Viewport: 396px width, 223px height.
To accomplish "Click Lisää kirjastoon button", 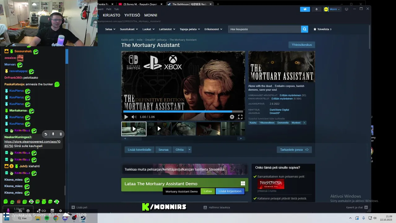I will pyautogui.click(x=230, y=191).
